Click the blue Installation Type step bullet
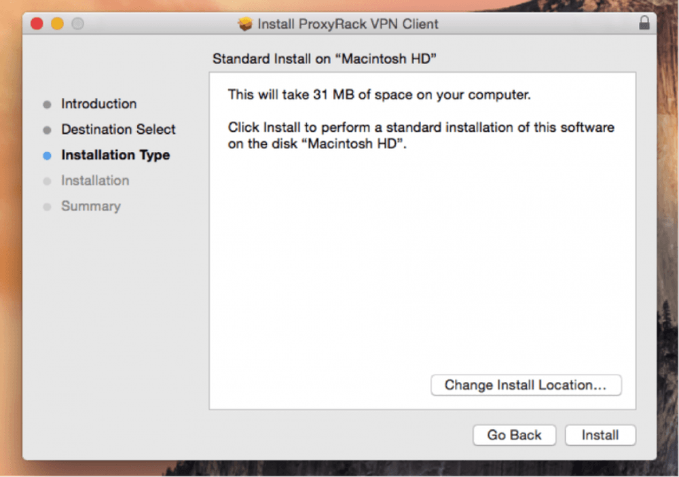679x477 pixels. tap(48, 156)
